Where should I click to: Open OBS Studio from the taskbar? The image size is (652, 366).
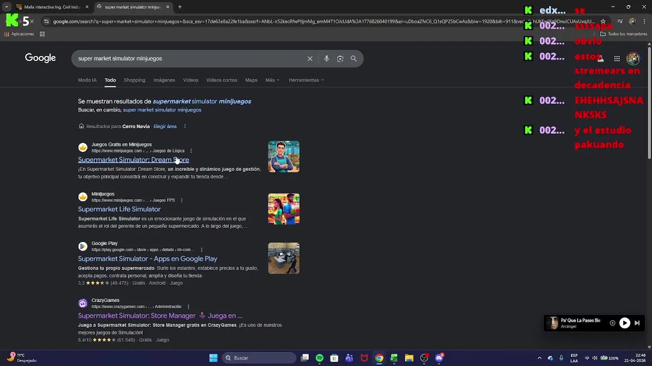coord(424,358)
